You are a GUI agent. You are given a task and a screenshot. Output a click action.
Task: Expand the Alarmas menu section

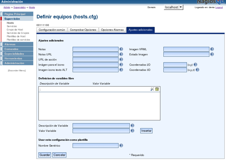click(x=10, y=44)
